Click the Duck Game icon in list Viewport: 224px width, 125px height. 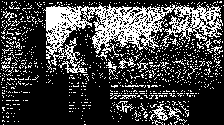3,96
